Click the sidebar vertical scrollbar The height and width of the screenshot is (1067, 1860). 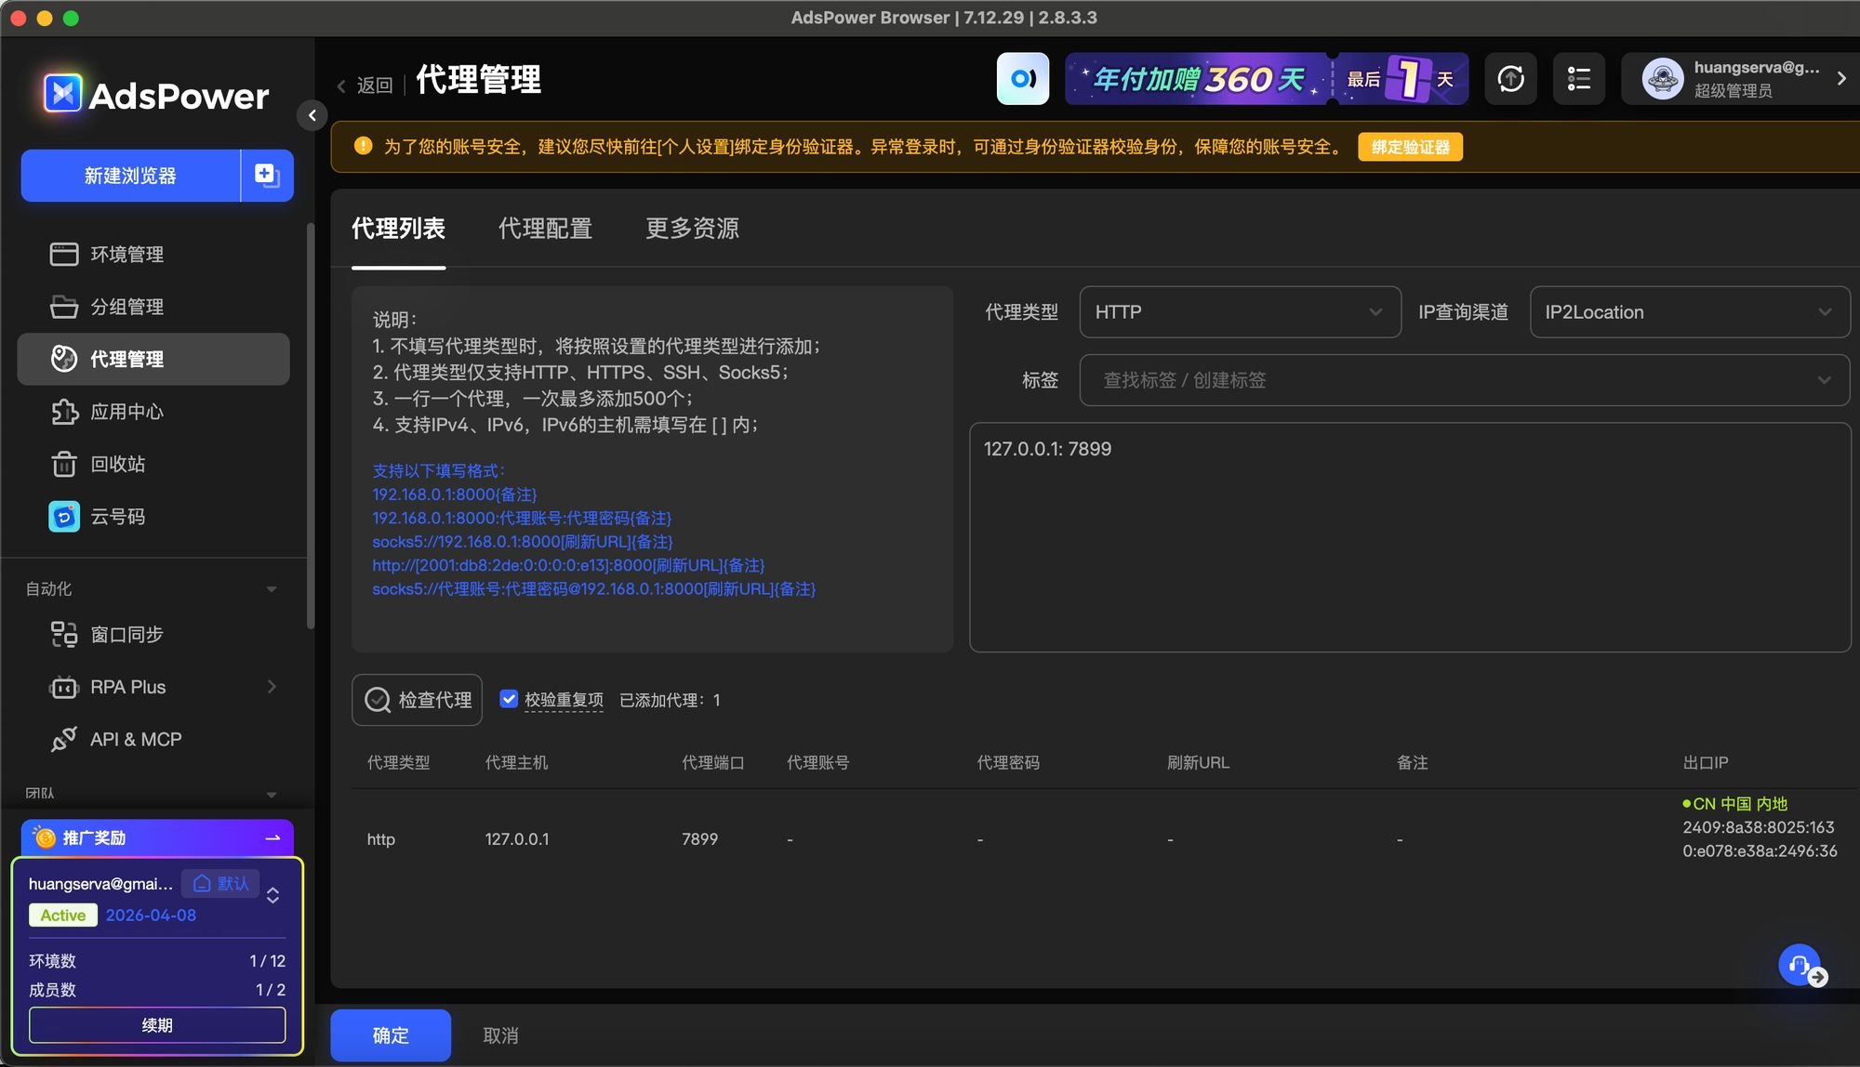(x=311, y=428)
